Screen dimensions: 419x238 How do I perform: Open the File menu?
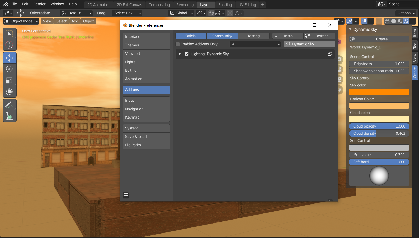[14, 4]
